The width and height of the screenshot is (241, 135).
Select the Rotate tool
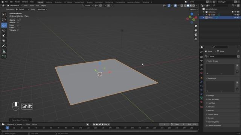(x=4, y=30)
